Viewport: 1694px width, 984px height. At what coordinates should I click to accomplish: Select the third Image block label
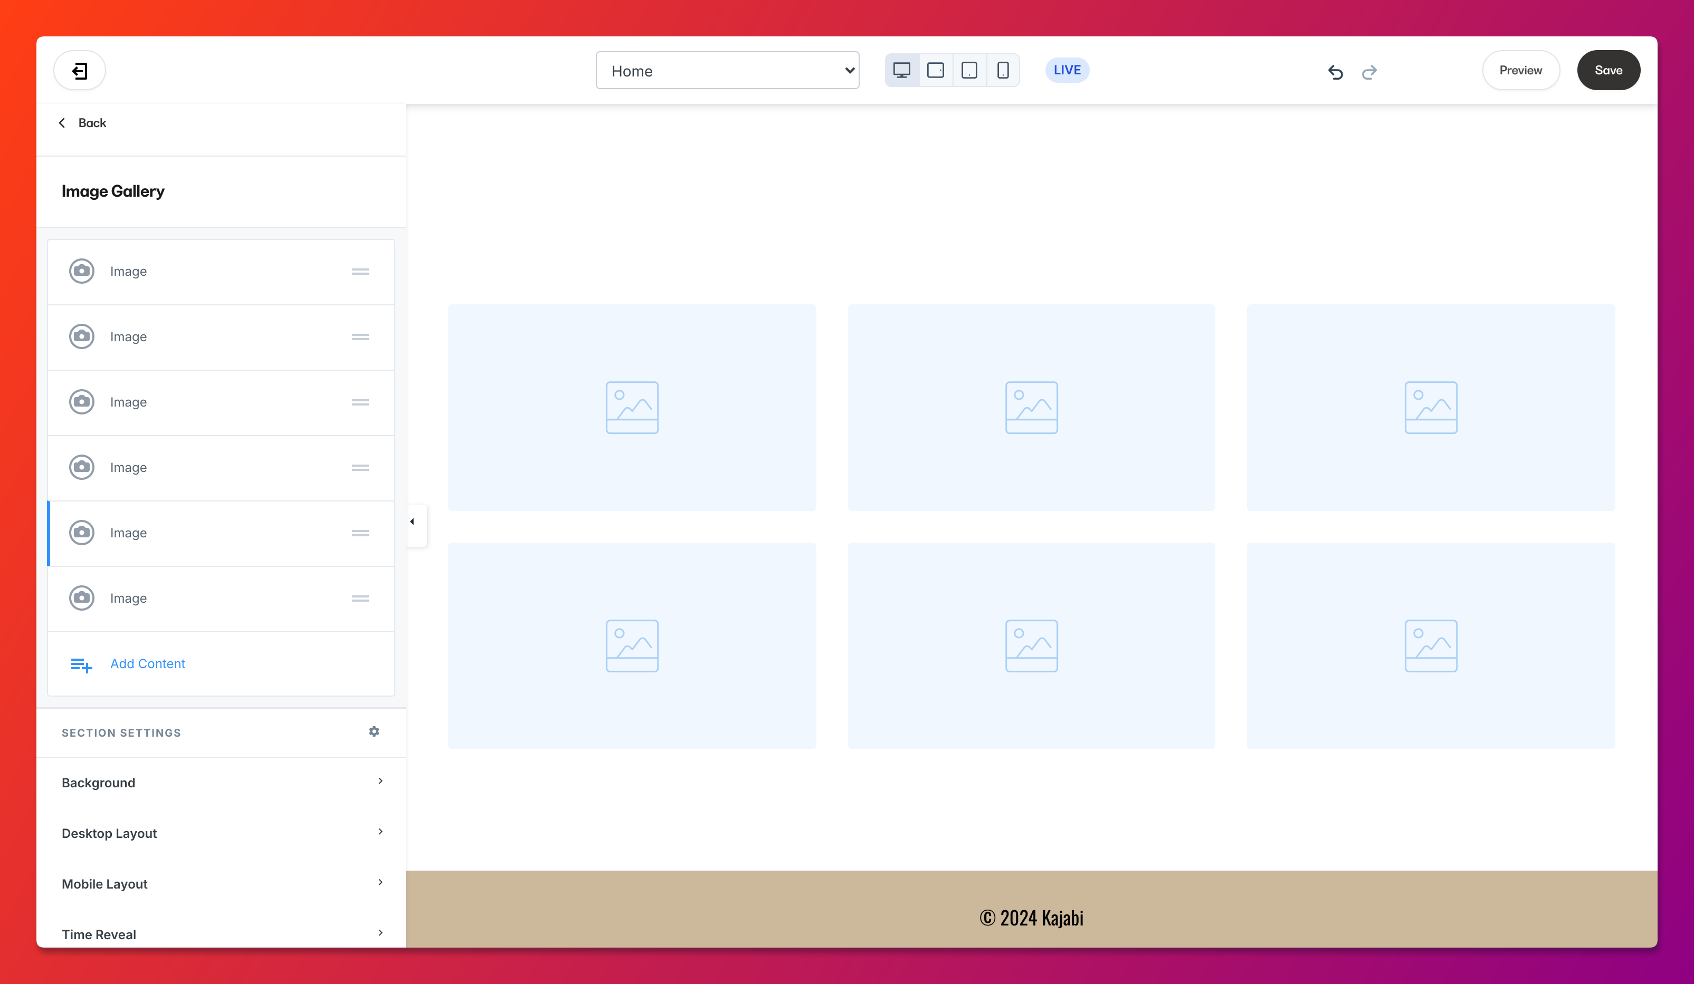(x=128, y=402)
